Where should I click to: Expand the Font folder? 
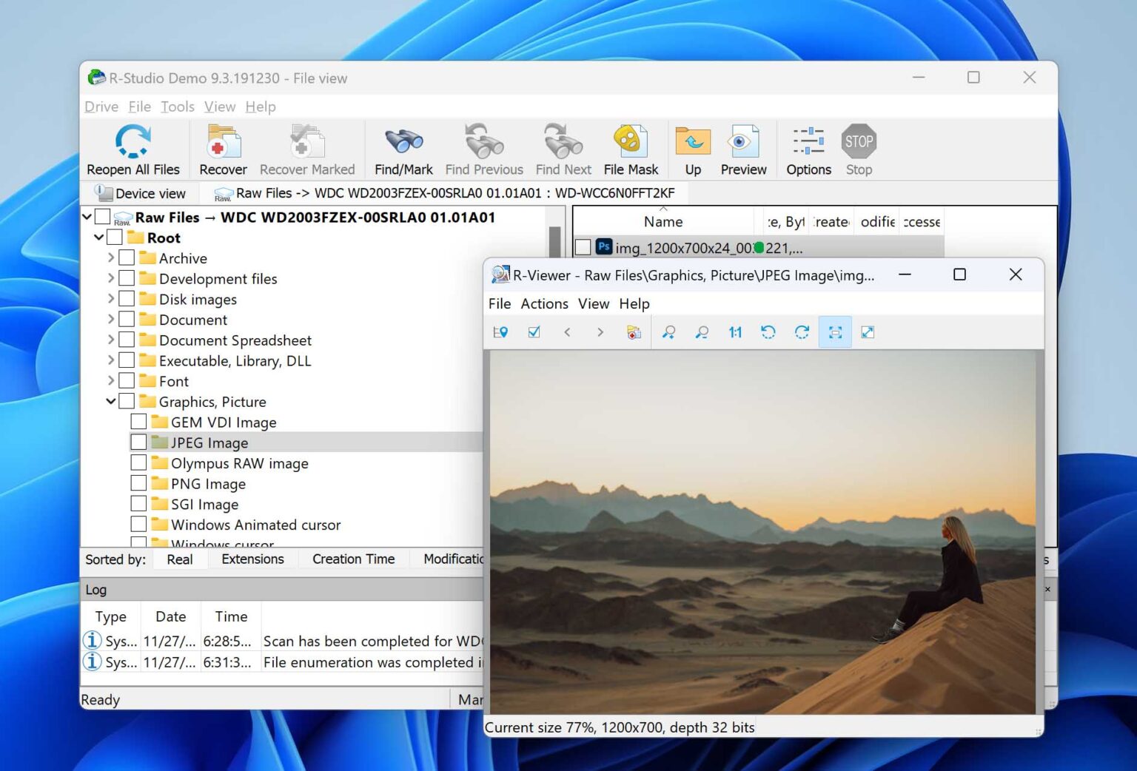click(x=110, y=380)
